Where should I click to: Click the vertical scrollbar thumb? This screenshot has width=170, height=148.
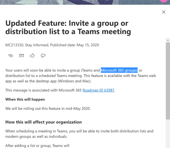pyautogui.click(x=168, y=81)
